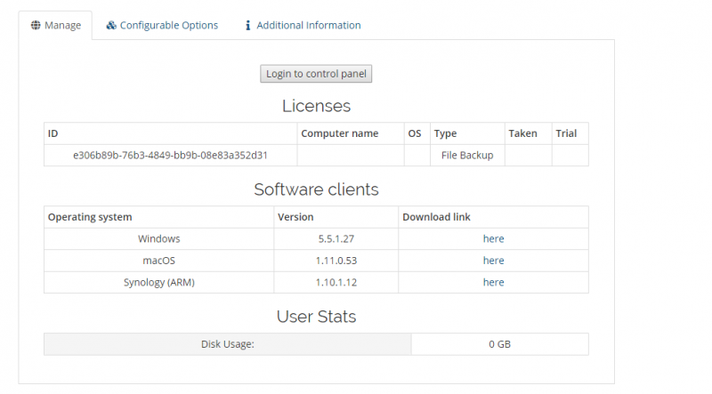Click the Type column header
This screenshot has width=712, height=394.
tap(467, 133)
